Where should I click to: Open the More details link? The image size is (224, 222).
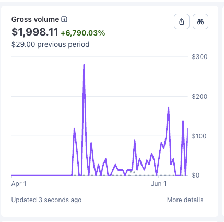[x=185, y=200]
